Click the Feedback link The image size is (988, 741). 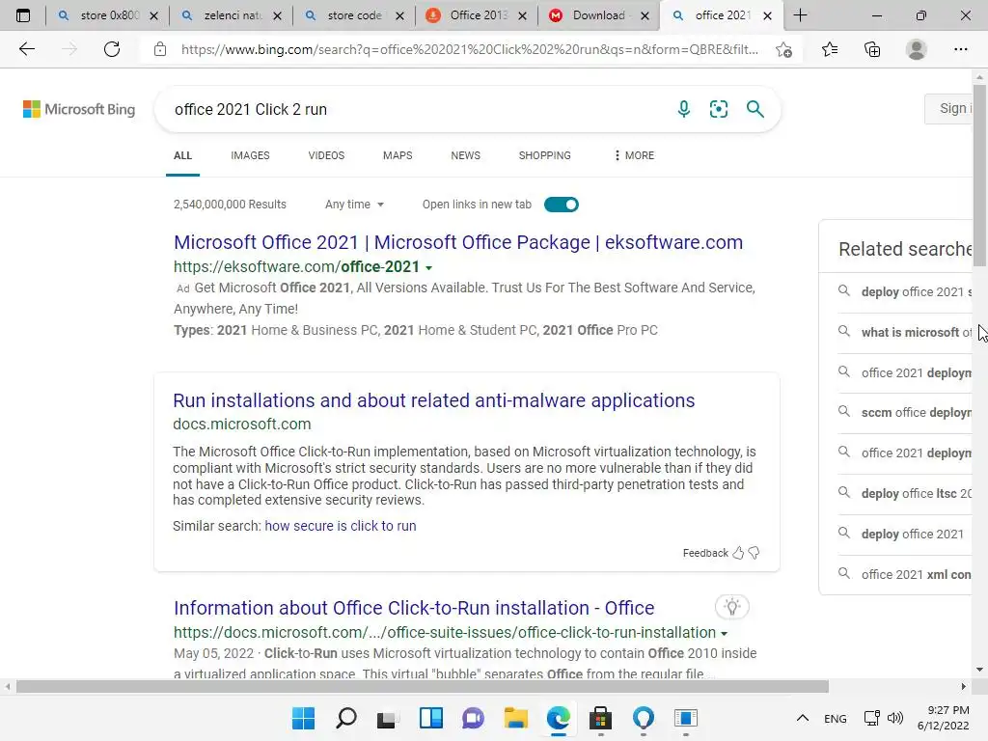(x=705, y=553)
